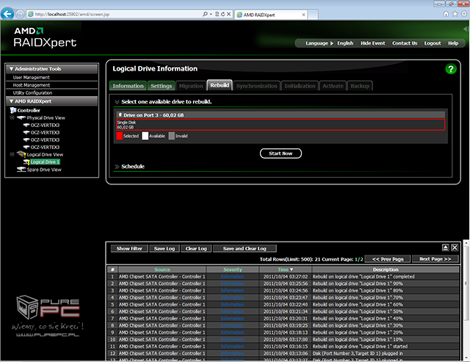
Task: Open User Management
Action: [x=31, y=77]
